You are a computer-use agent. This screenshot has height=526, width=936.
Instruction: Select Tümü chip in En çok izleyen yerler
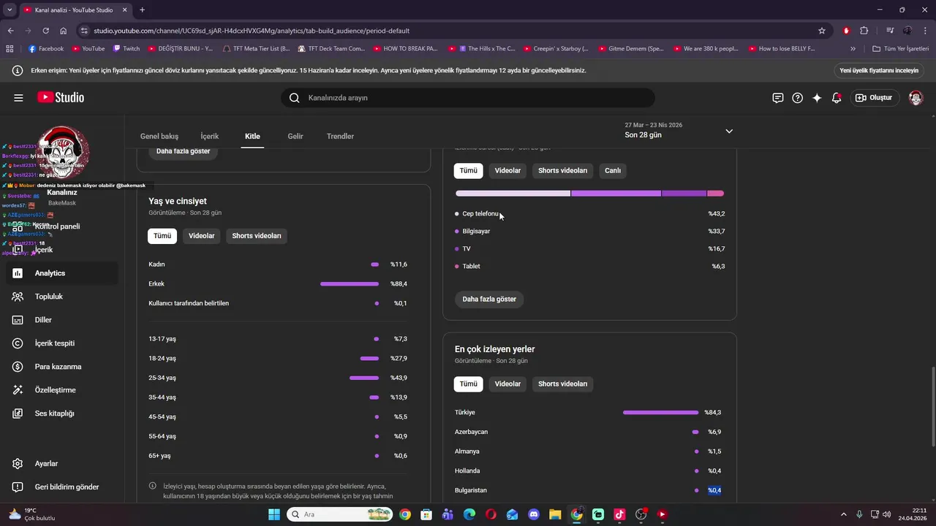(469, 384)
